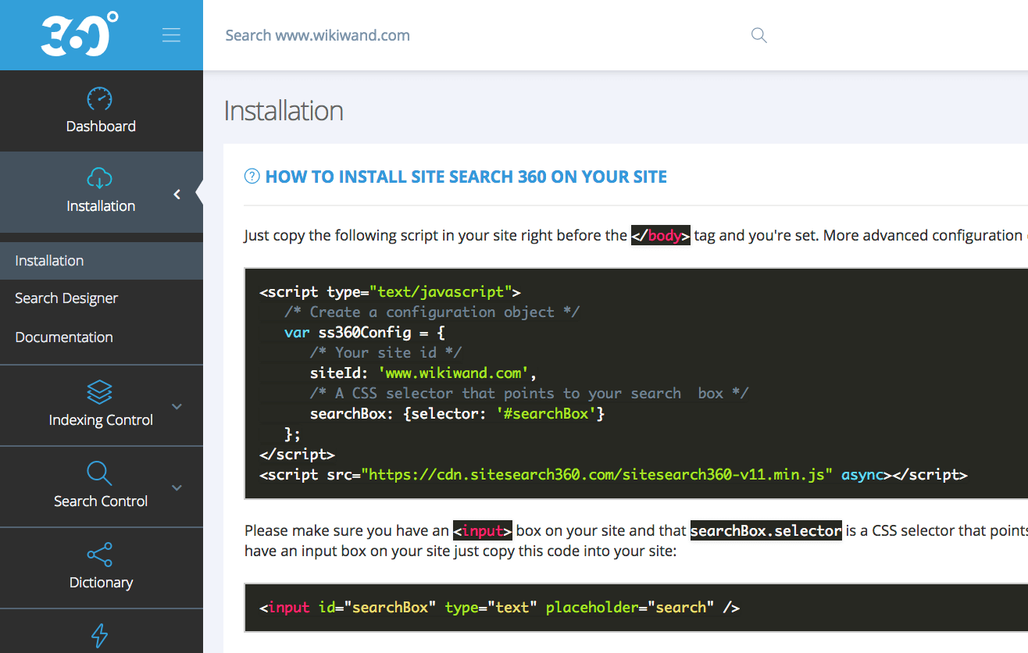This screenshot has height=653, width=1028.
Task: Click the highlighted '</body>' tag text
Action: pos(661,235)
